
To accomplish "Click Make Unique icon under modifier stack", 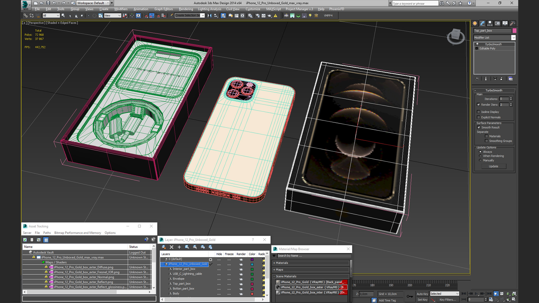I will pos(495,79).
